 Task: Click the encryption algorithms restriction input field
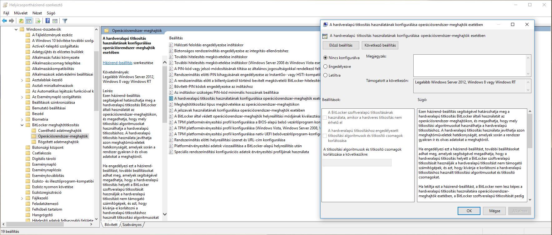click(357, 162)
